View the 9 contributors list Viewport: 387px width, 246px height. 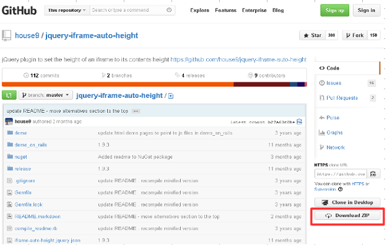pos(266,76)
